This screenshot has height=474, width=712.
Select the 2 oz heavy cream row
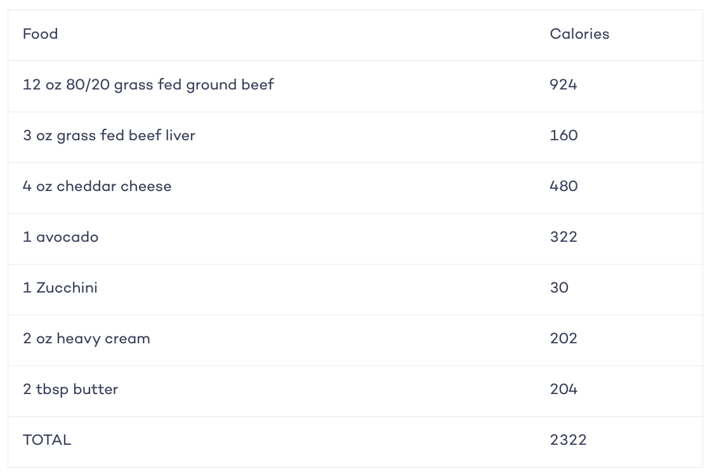[x=355, y=341]
